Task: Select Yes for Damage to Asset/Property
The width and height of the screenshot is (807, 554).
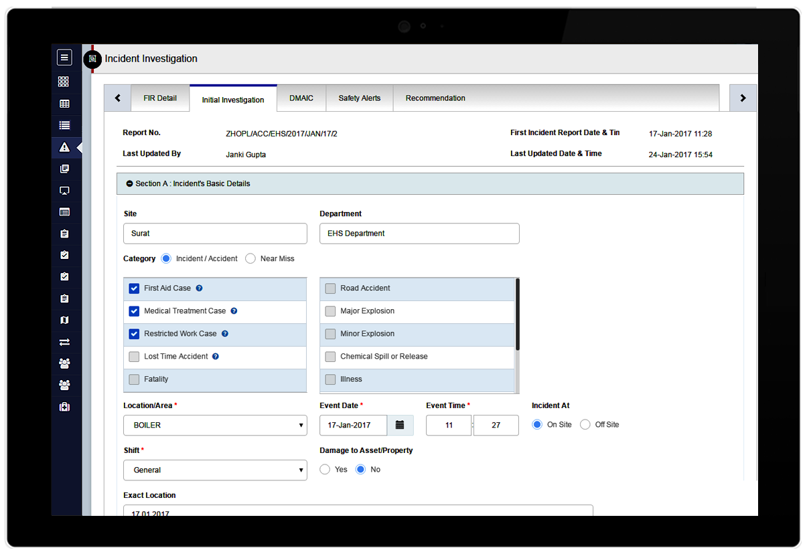Action: coord(325,470)
